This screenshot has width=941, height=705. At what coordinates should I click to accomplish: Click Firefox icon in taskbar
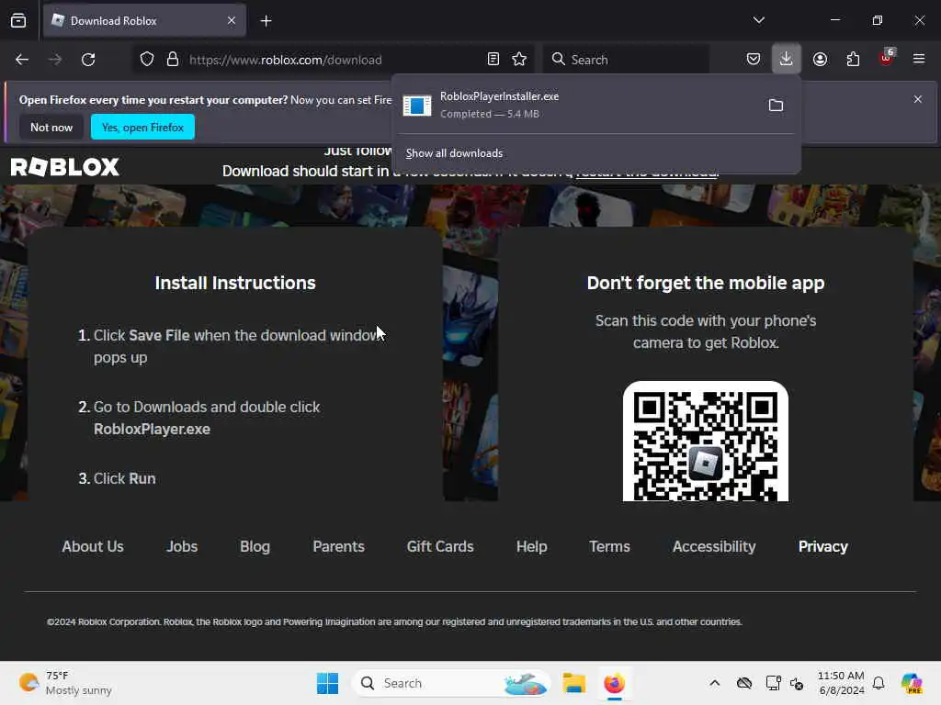[x=614, y=683]
